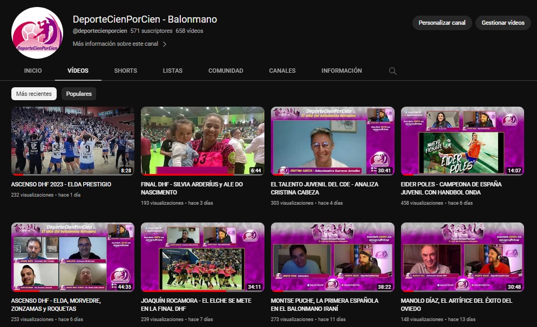Viewport: 537px width, 327px height.
Task: Open the 34:11 Joaquín Rocamora video thumbnail
Action: click(202, 258)
